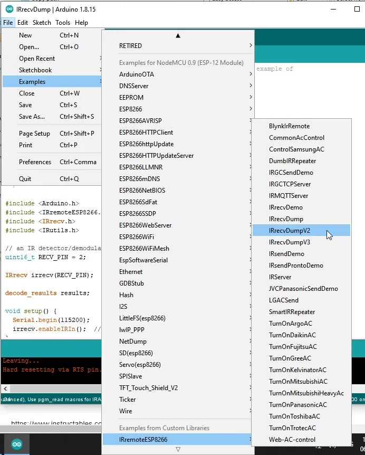Expand the ESP8266HTTPClient examples
The width and height of the screenshot is (365, 455).
click(177, 132)
